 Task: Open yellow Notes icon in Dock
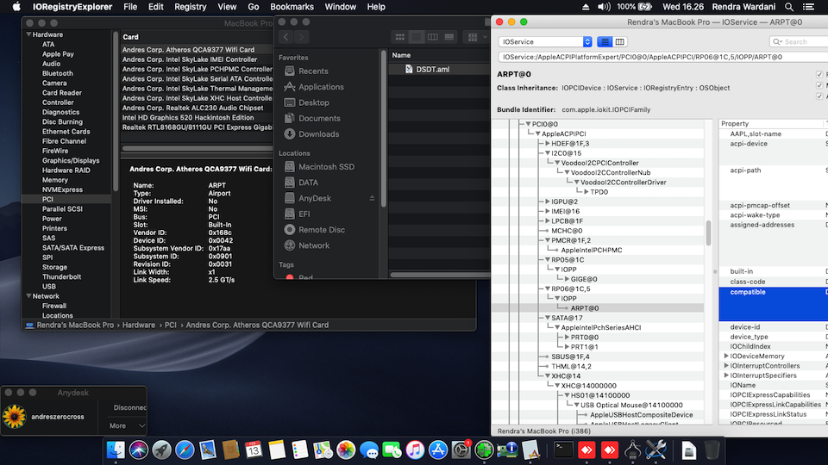click(277, 450)
